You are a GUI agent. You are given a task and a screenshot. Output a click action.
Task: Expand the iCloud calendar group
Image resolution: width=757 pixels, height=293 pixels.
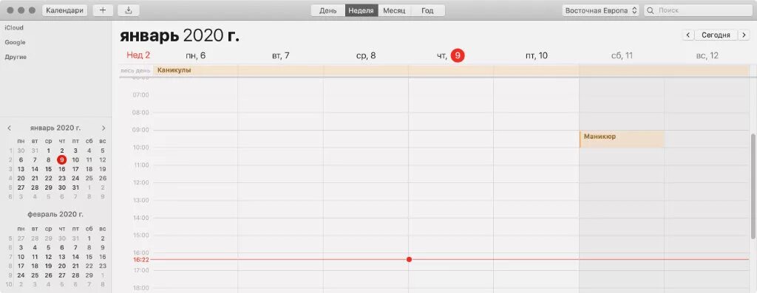[x=14, y=28]
